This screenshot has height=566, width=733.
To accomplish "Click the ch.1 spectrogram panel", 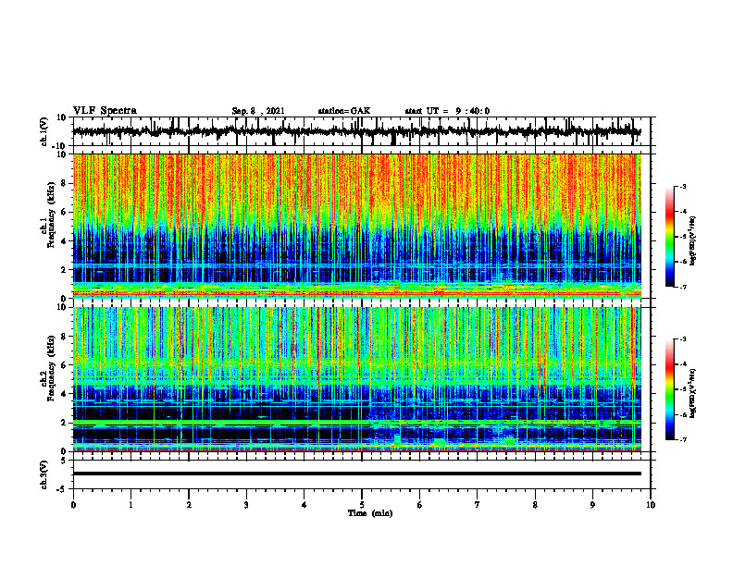I will (x=356, y=226).
